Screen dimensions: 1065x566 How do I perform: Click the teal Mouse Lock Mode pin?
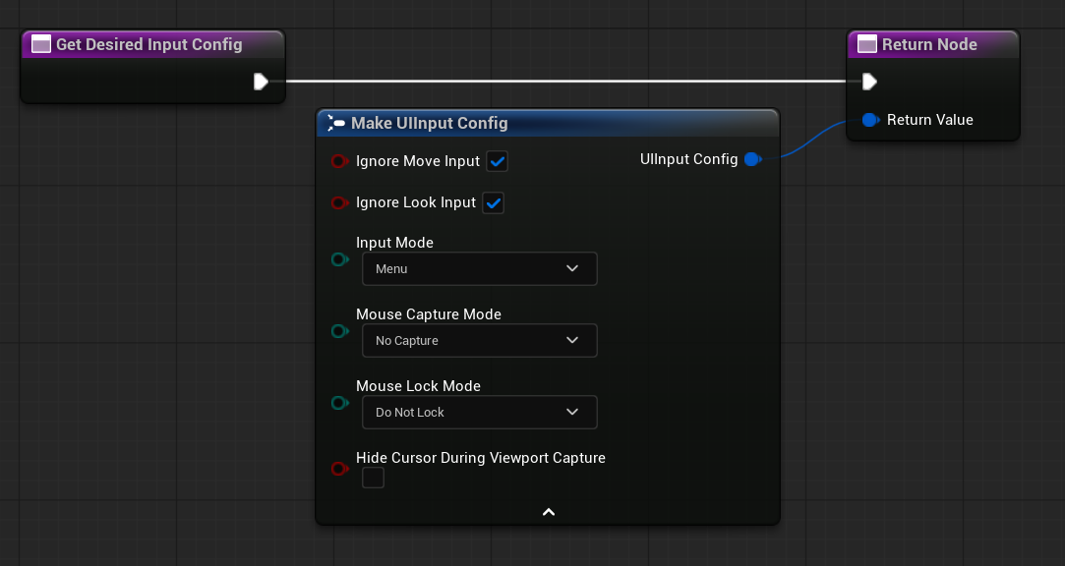tap(339, 403)
